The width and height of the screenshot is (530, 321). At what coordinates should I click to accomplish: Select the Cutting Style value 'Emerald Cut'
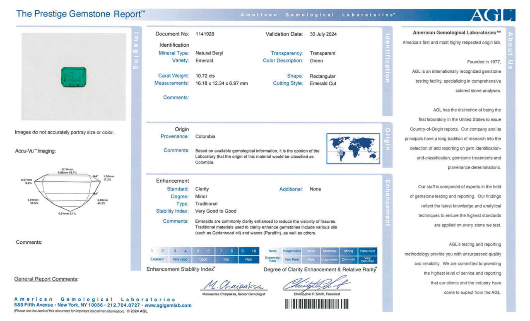coord(323,83)
